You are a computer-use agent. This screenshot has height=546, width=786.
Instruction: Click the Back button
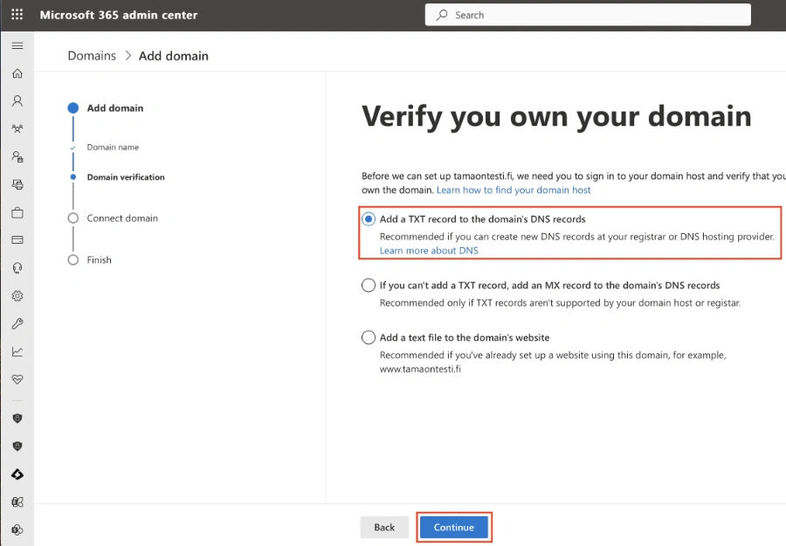coord(384,527)
